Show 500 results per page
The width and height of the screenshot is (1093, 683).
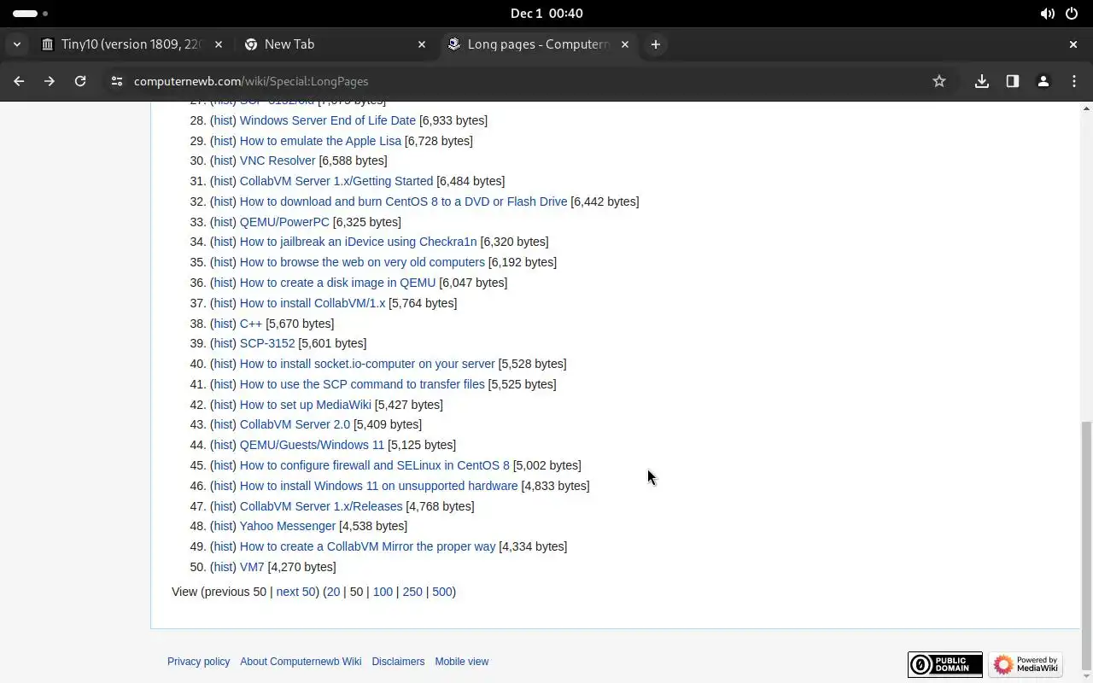[442, 592]
